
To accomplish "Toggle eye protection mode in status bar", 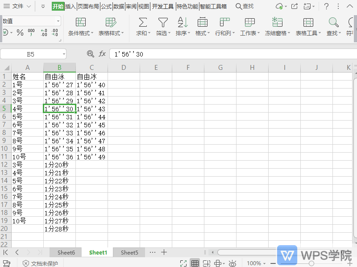I will coord(232,263).
